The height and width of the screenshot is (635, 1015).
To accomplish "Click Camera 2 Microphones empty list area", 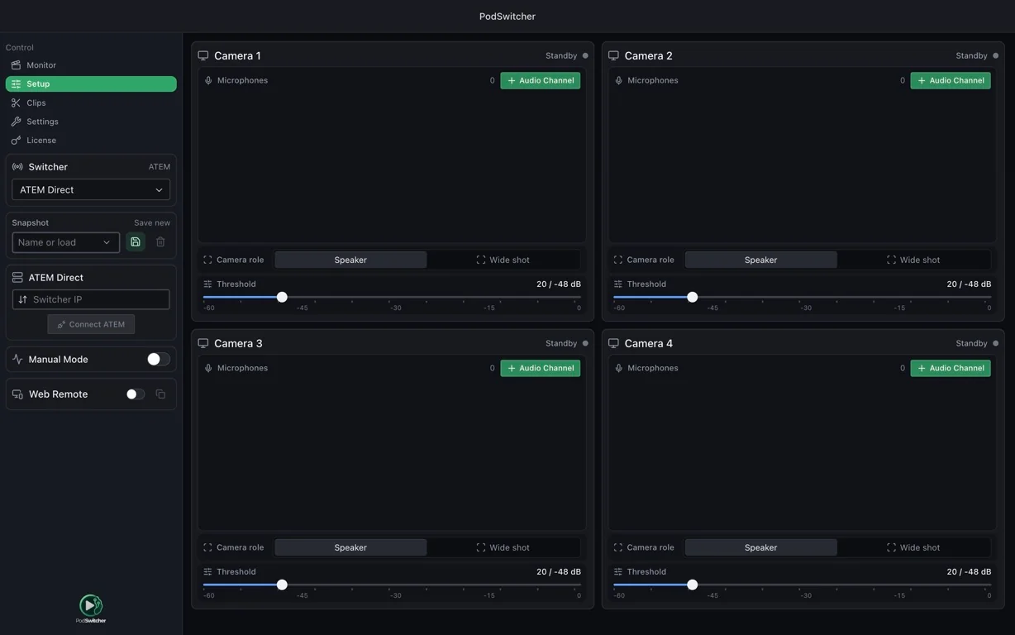I will [802, 166].
